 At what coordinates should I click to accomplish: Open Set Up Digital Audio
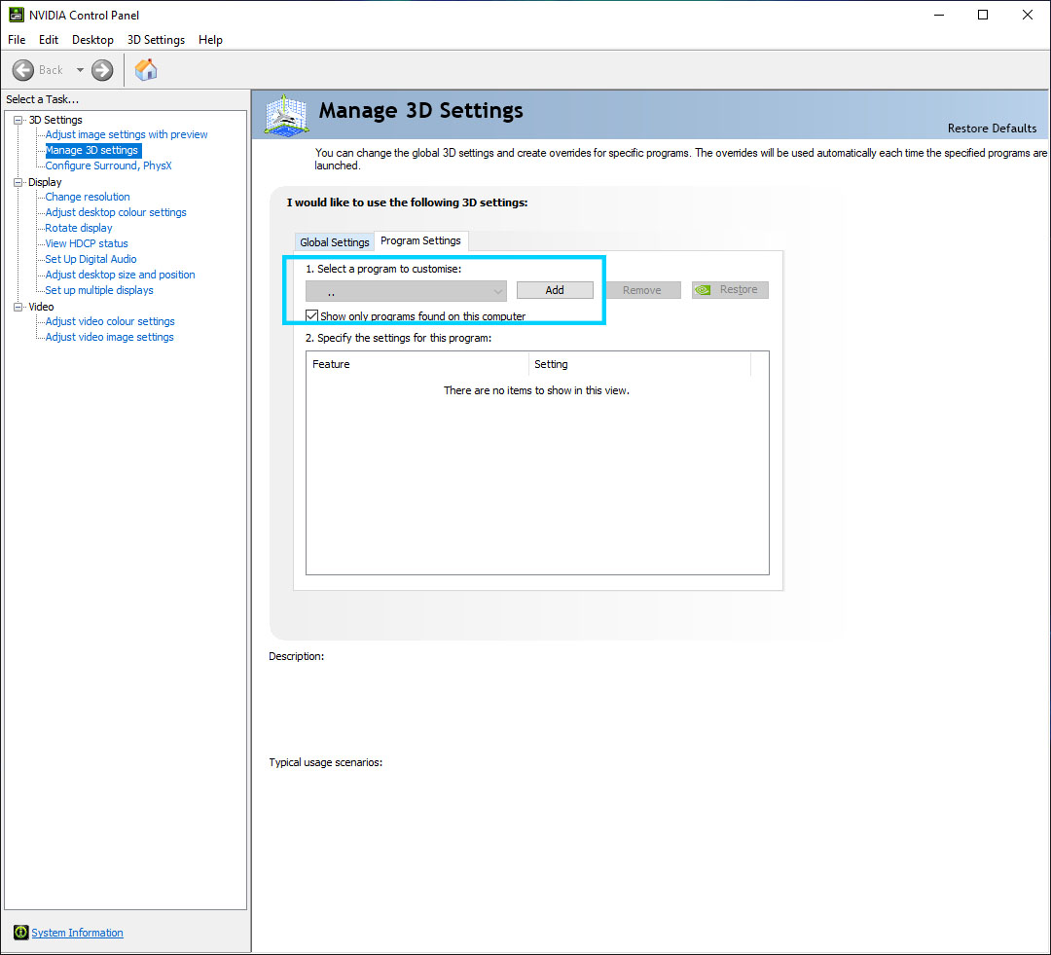tap(91, 259)
